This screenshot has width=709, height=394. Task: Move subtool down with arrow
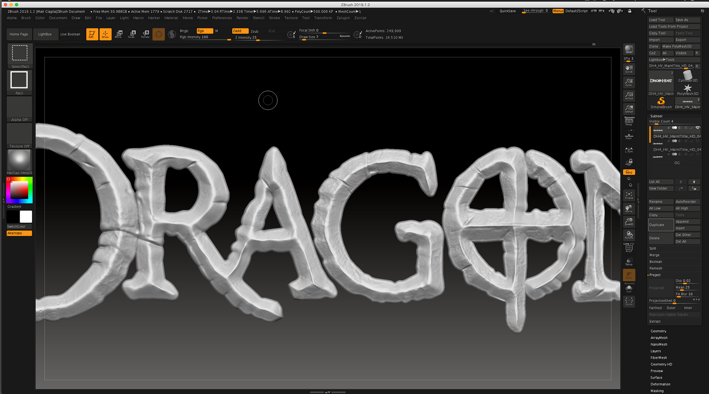[x=694, y=182]
